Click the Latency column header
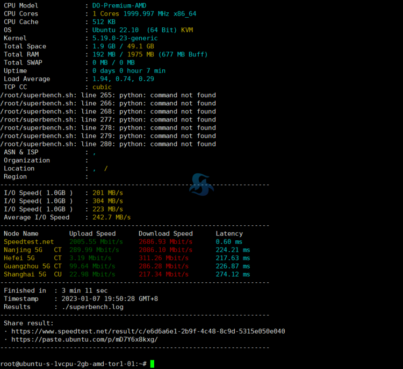 [229, 234]
